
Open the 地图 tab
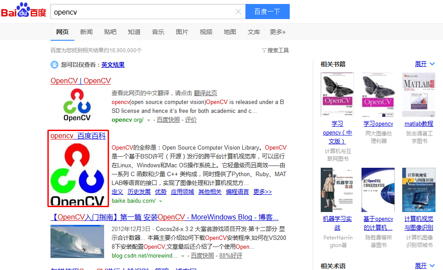click(x=229, y=32)
